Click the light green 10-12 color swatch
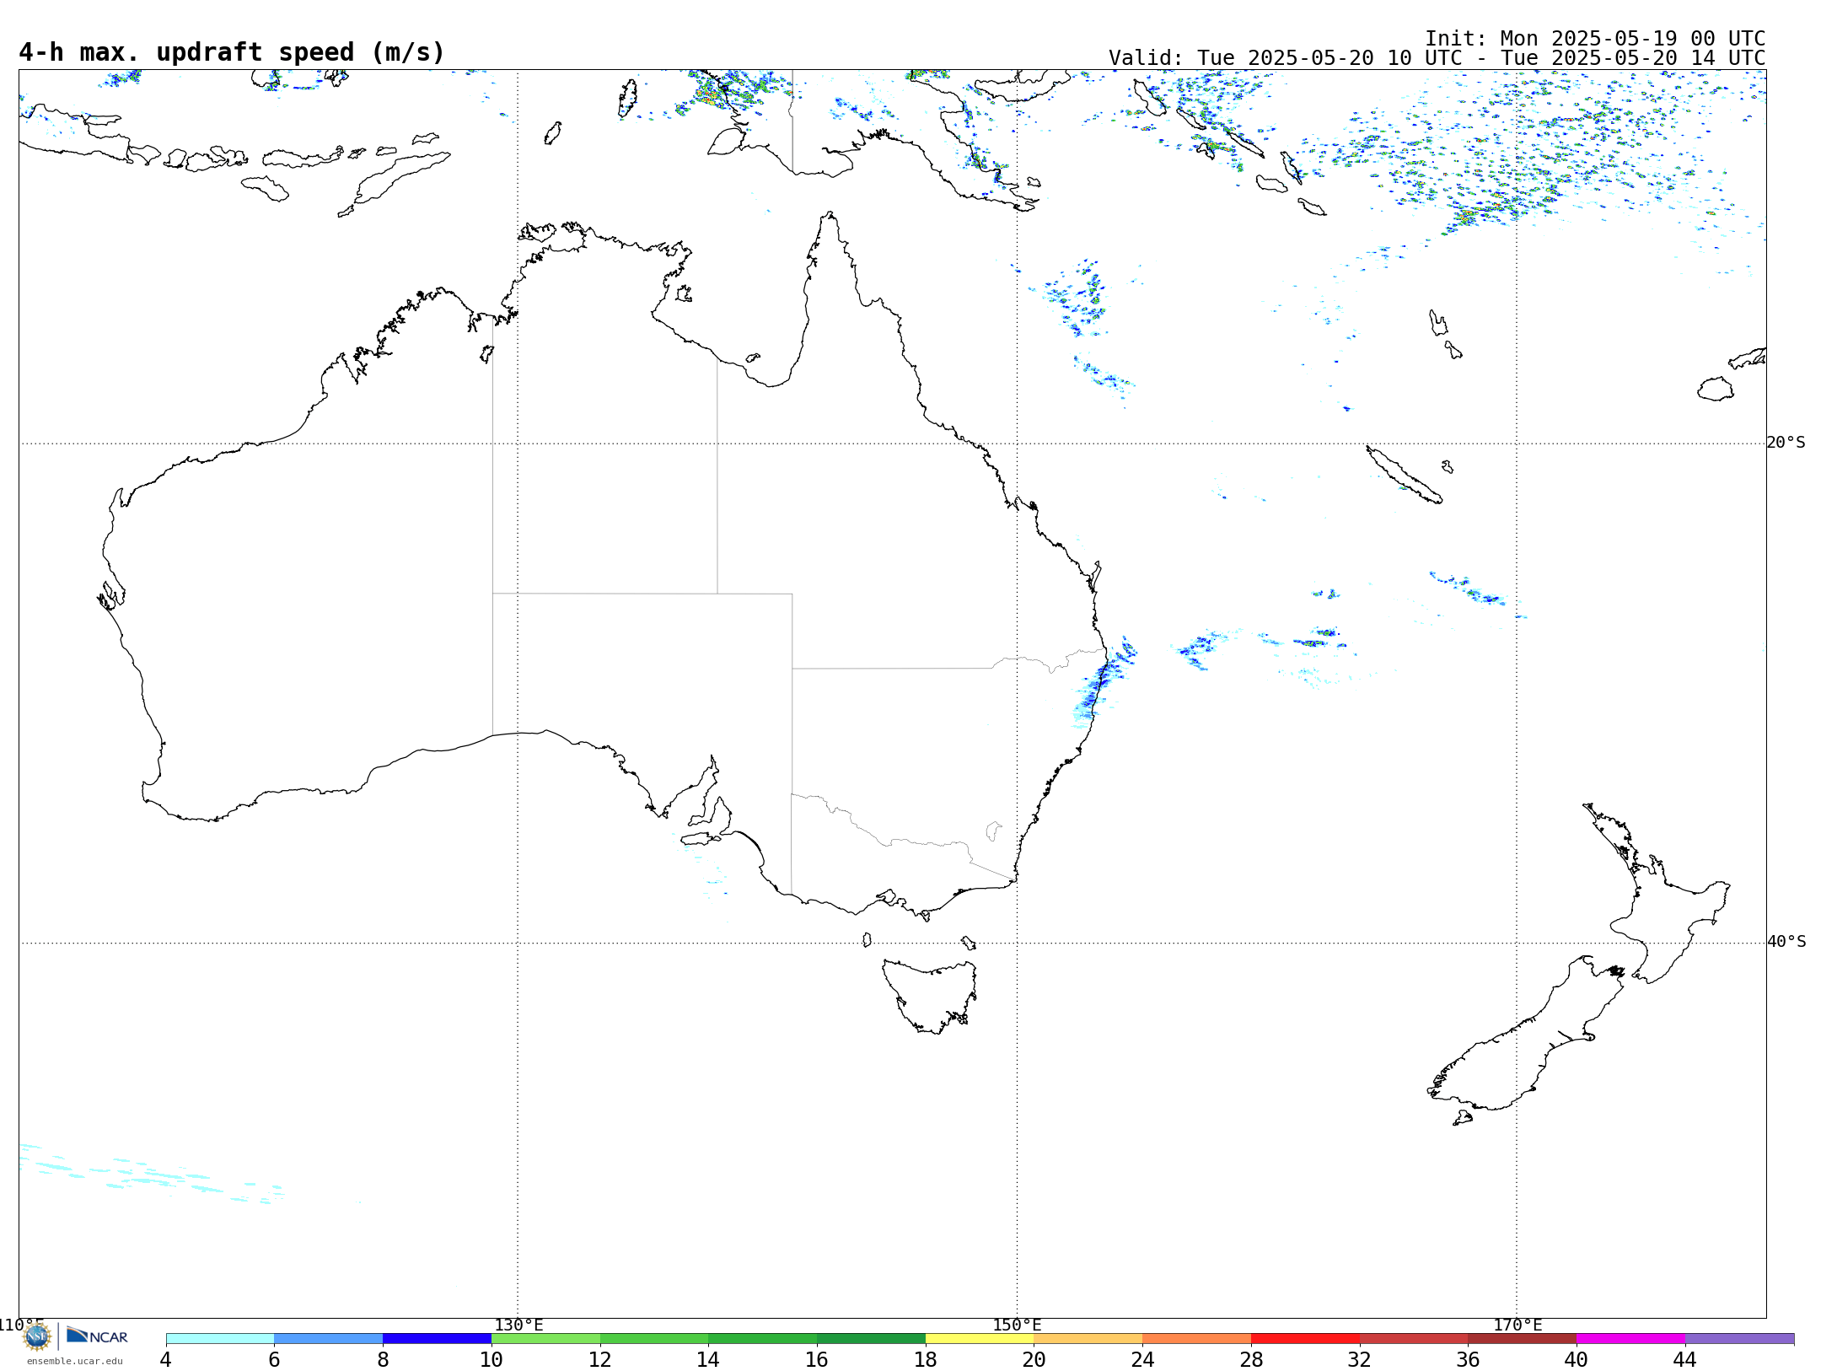This screenshot has width=1821, height=1371. pyautogui.click(x=545, y=1339)
